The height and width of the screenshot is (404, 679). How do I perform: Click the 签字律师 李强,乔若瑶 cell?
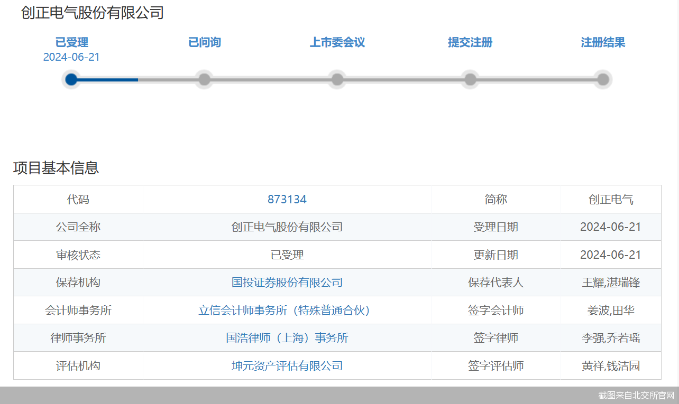click(x=611, y=338)
